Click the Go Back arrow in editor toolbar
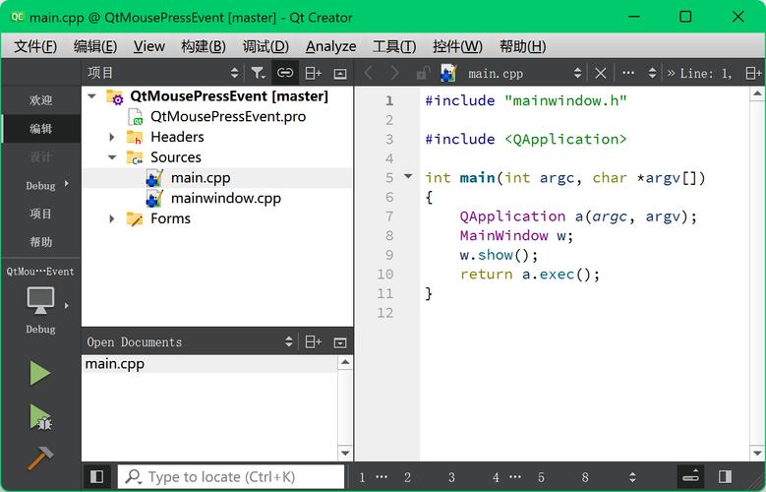Viewport: 766px width, 492px height. [x=369, y=73]
